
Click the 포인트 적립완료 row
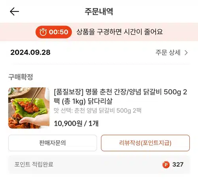pyautogui.click(x=99, y=165)
